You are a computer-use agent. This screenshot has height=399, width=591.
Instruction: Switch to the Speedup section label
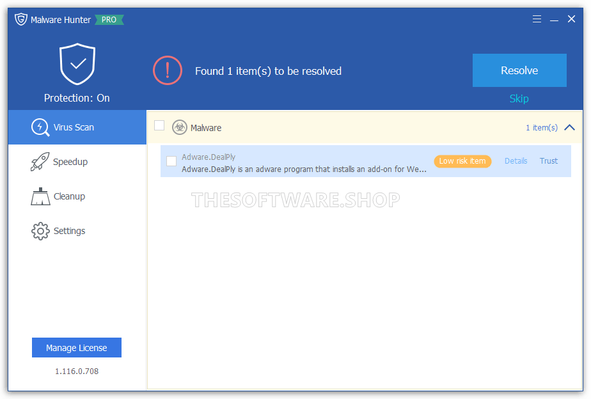(x=70, y=162)
